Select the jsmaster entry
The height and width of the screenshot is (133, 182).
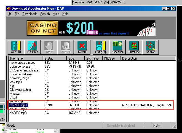(15, 94)
